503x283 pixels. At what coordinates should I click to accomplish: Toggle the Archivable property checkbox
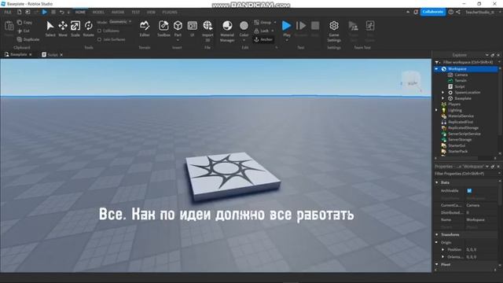pyautogui.click(x=469, y=191)
